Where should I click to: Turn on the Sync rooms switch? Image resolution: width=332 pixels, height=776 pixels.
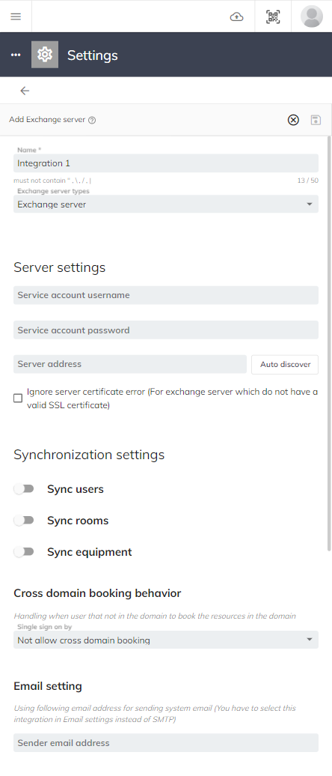(24, 520)
